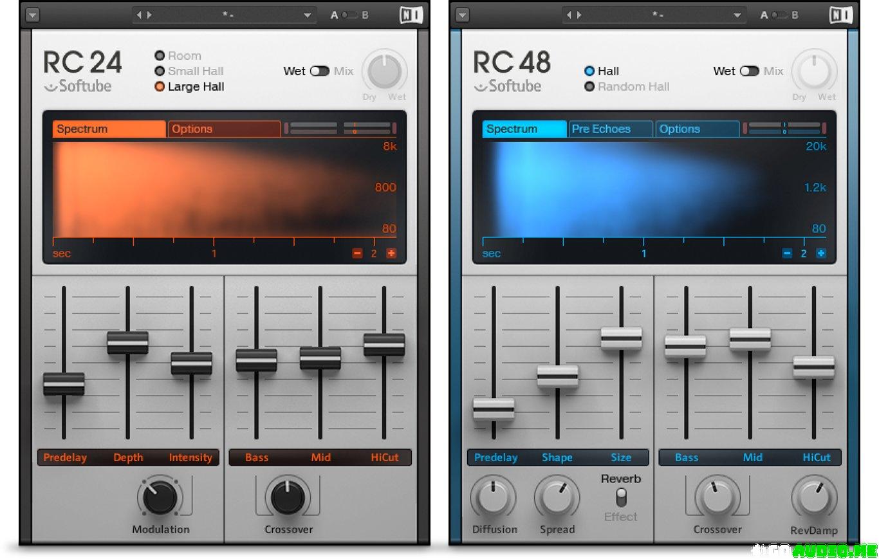Click the 800 frequency label in RC 24
The width and height of the screenshot is (879, 559).
pyautogui.click(x=386, y=188)
